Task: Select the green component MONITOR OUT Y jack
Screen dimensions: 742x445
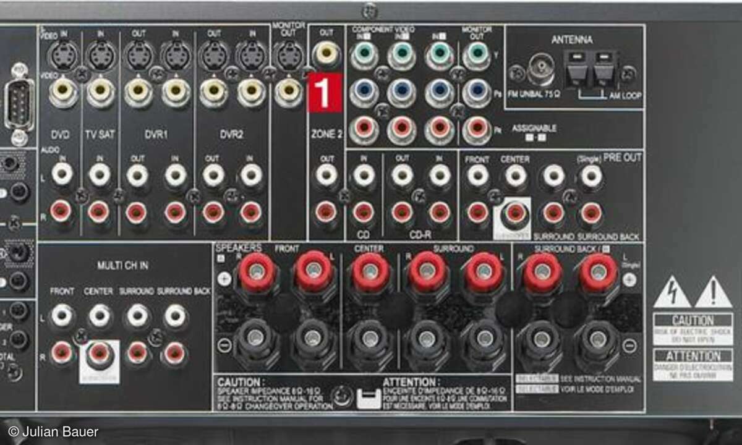Action: click(x=477, y=55)
